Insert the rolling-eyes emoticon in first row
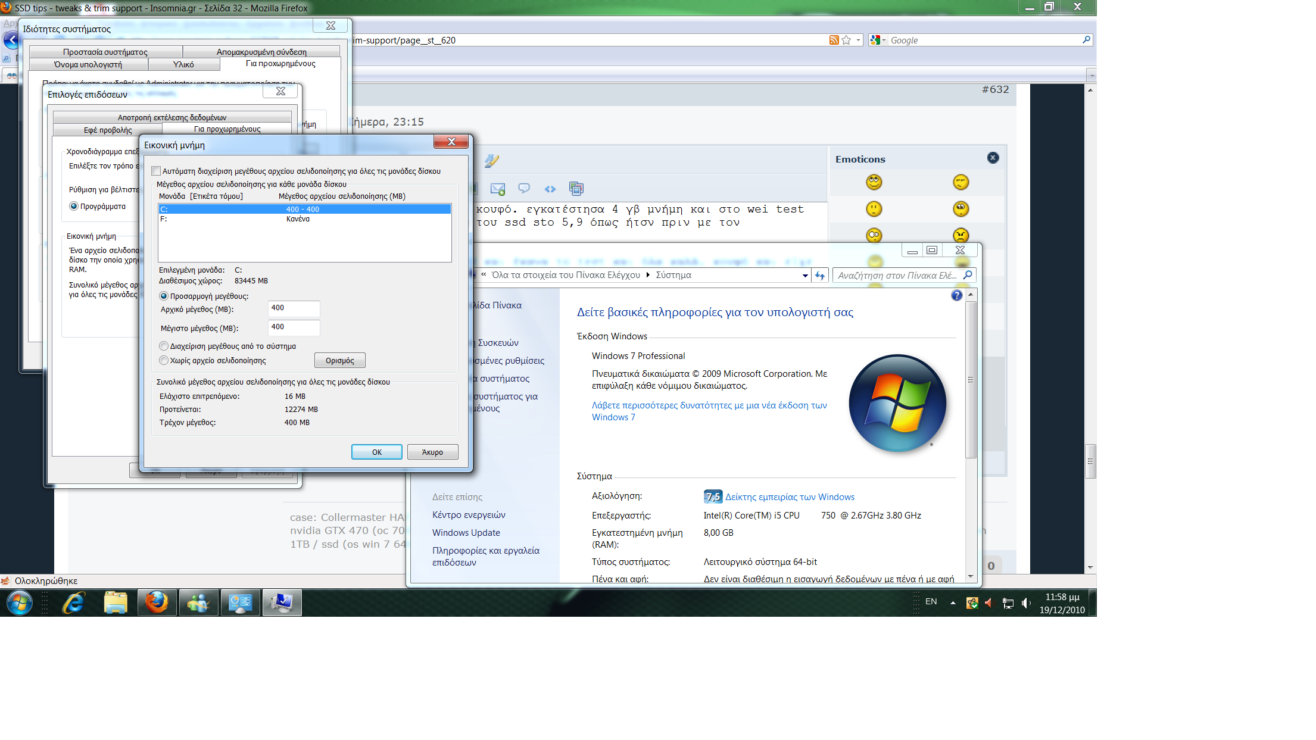Viewport: 1316px width, 740px height. 874,182
